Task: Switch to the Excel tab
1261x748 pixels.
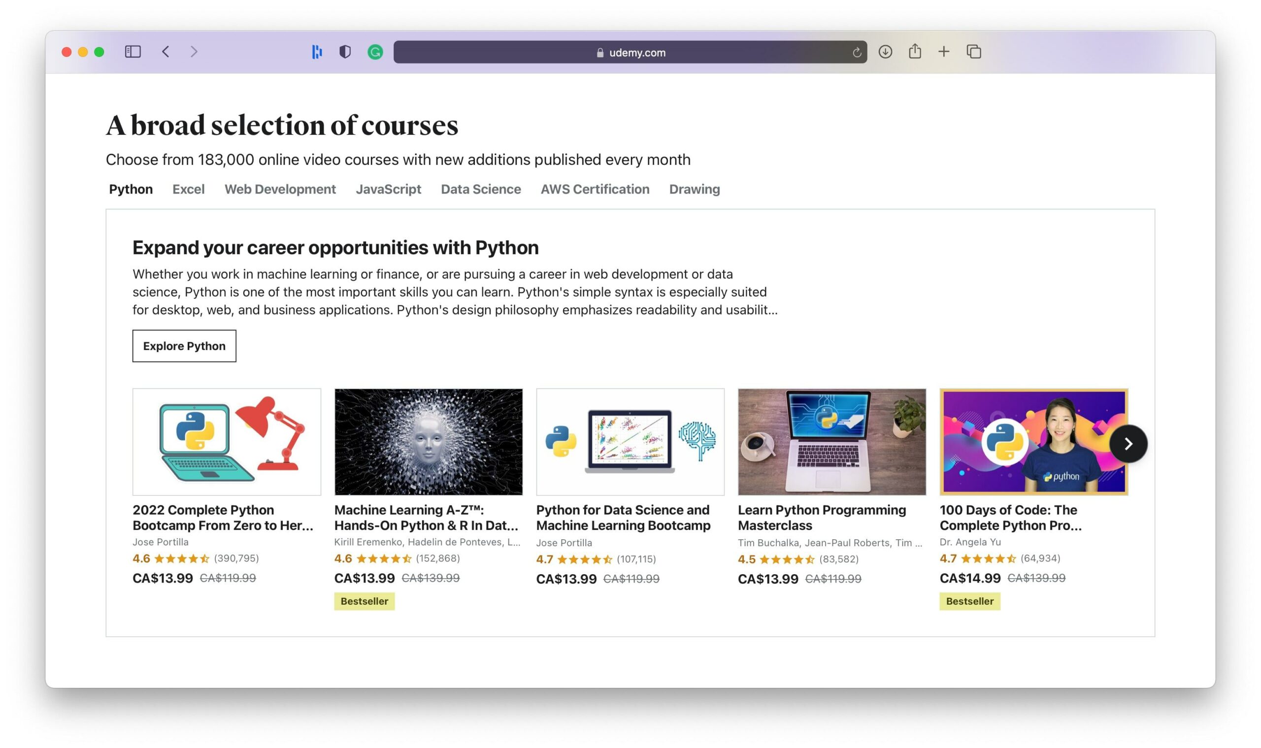Action: (x=188, y=189)
